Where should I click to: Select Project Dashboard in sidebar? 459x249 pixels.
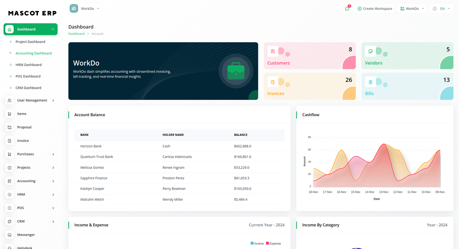pyautogui.click(x=30, y=41)
